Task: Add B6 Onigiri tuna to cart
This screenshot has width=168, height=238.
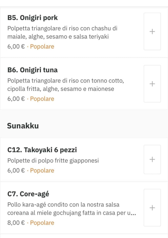Action: point(152,84)
